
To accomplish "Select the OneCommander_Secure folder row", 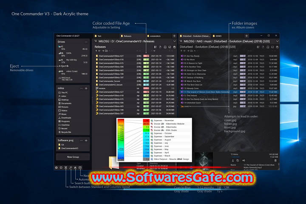I will coord(135,81).
